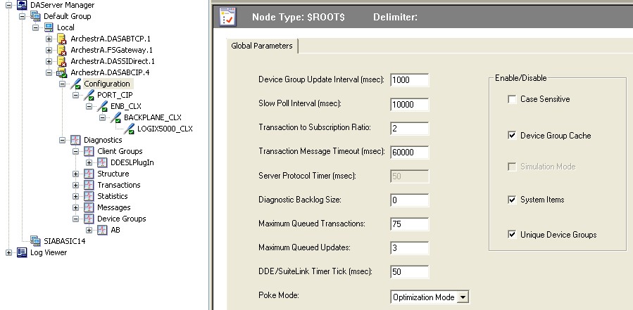Screen dimensions: 633x310
Task: Click the DAServer Manager root icon
Action: pos(22,5)
